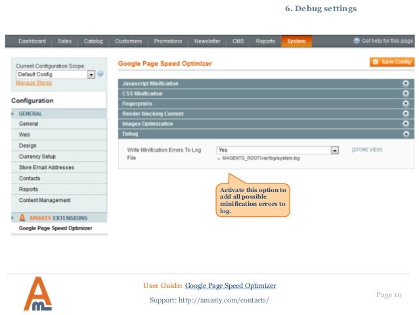Click the Manage Stores link
This screenshot has width=419, height=315.
[34, 83]
